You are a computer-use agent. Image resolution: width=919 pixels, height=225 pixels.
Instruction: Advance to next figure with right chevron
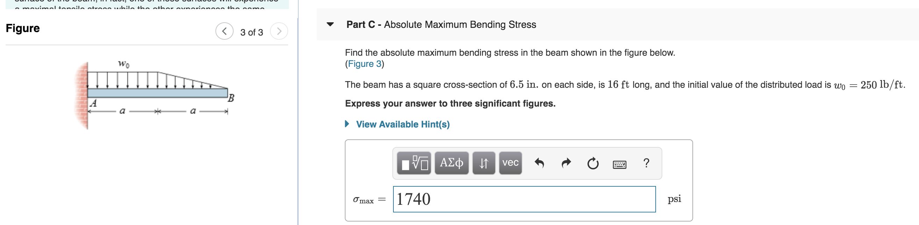point(280,31)
